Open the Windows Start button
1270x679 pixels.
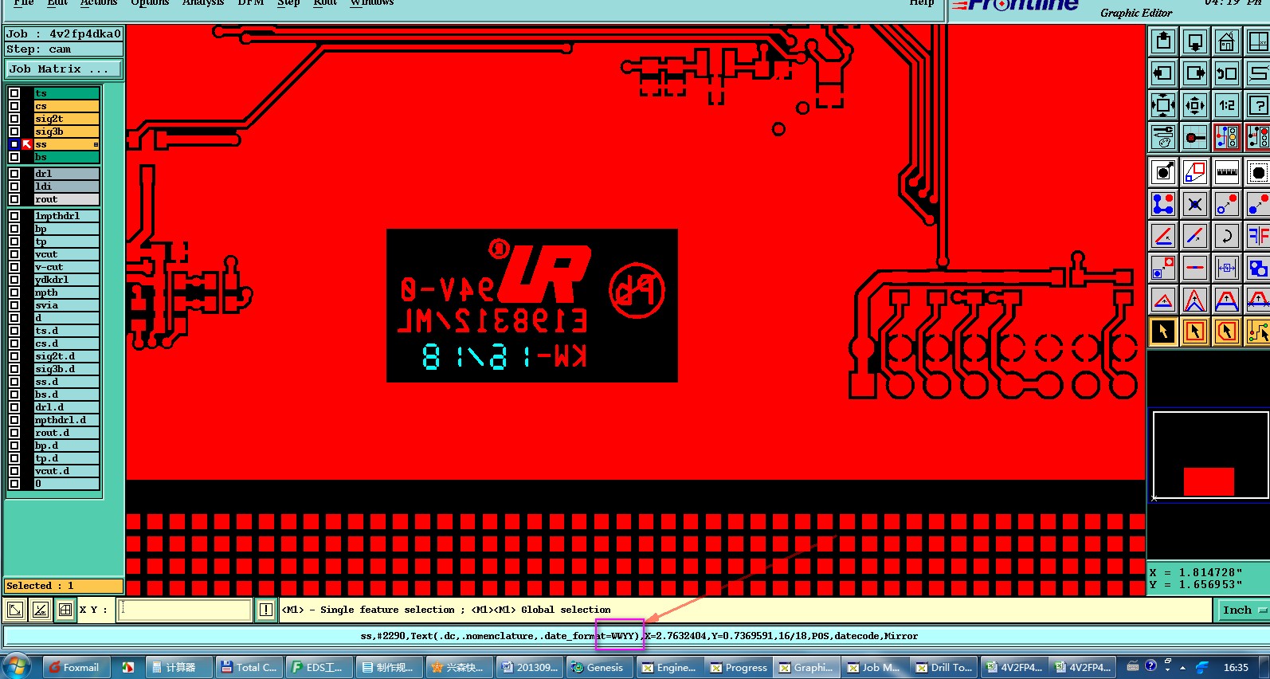point(18,667)
